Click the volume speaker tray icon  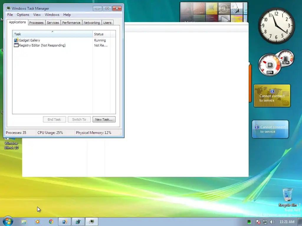coord(272,222)
